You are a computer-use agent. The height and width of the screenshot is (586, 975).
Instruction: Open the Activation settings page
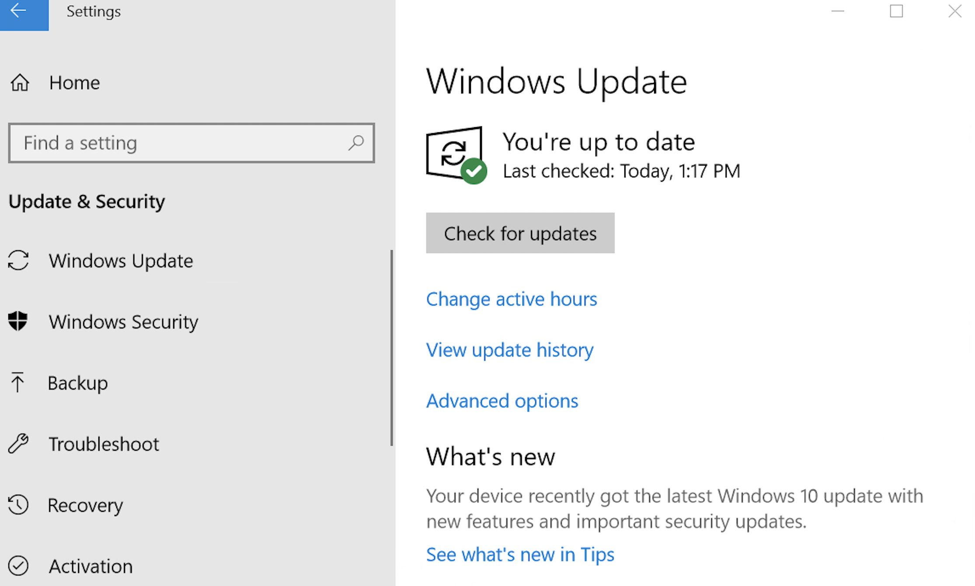91,566
